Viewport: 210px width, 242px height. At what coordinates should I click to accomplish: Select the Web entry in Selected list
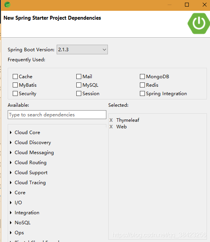[x=121, y=127]
